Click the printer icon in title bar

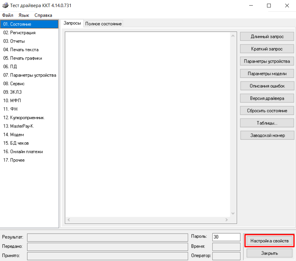coord(5,6)
